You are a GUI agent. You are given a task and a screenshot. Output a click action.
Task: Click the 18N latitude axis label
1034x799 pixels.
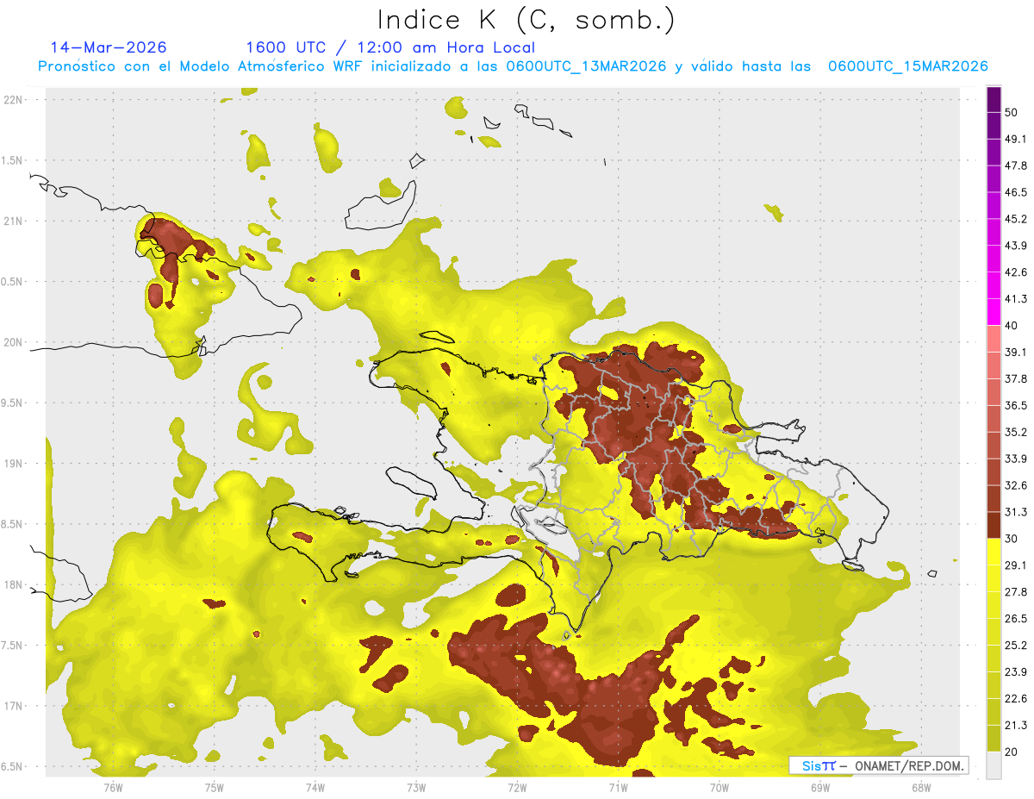[14, 584]
